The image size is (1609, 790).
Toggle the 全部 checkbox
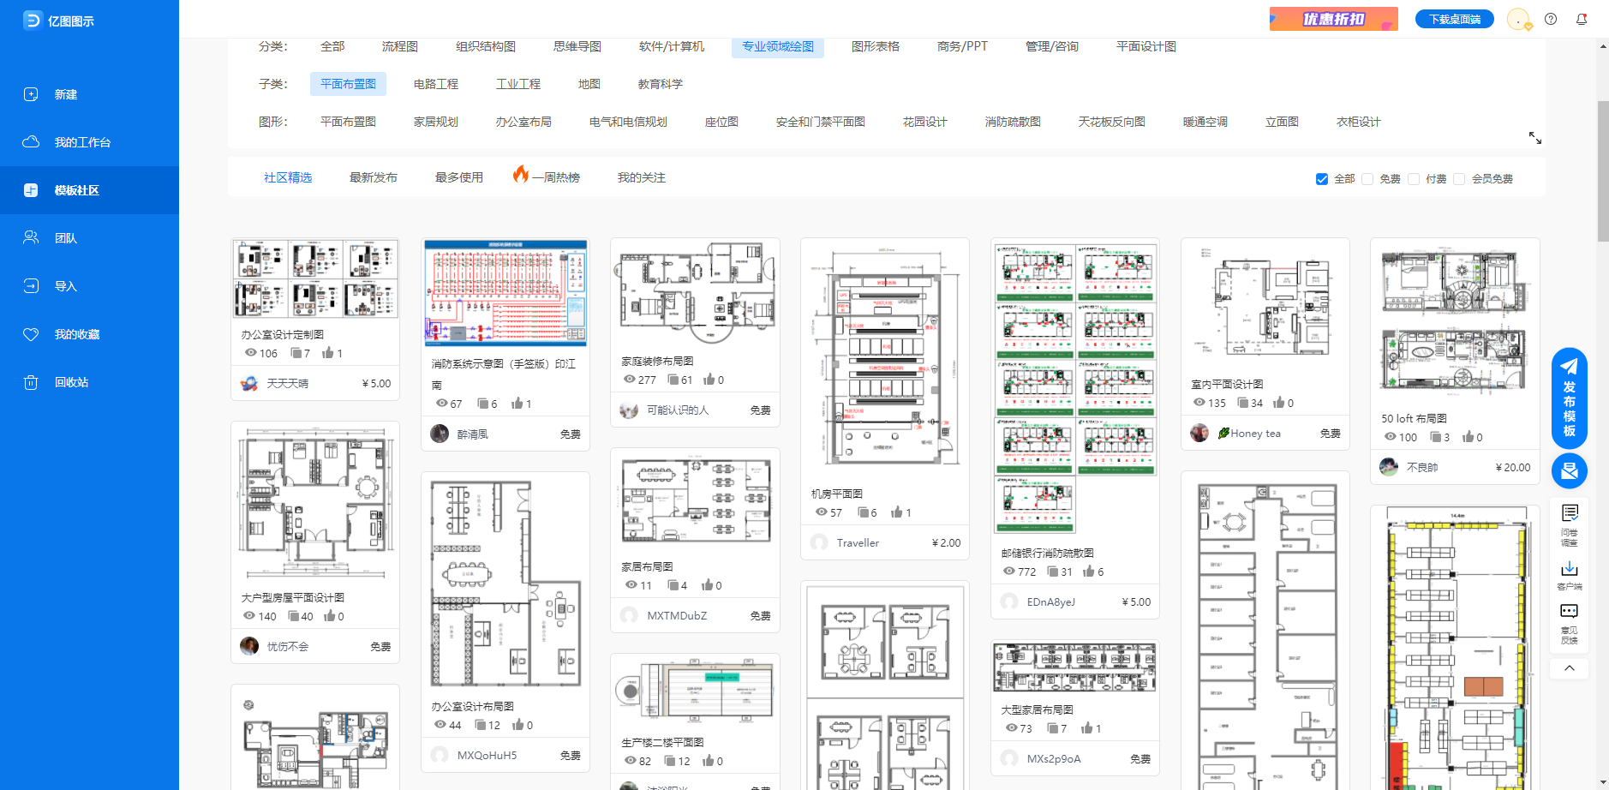(1322, 179)
